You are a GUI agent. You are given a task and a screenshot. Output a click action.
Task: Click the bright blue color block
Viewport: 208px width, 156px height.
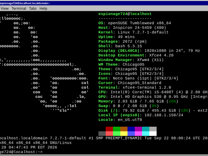point(131,134)
